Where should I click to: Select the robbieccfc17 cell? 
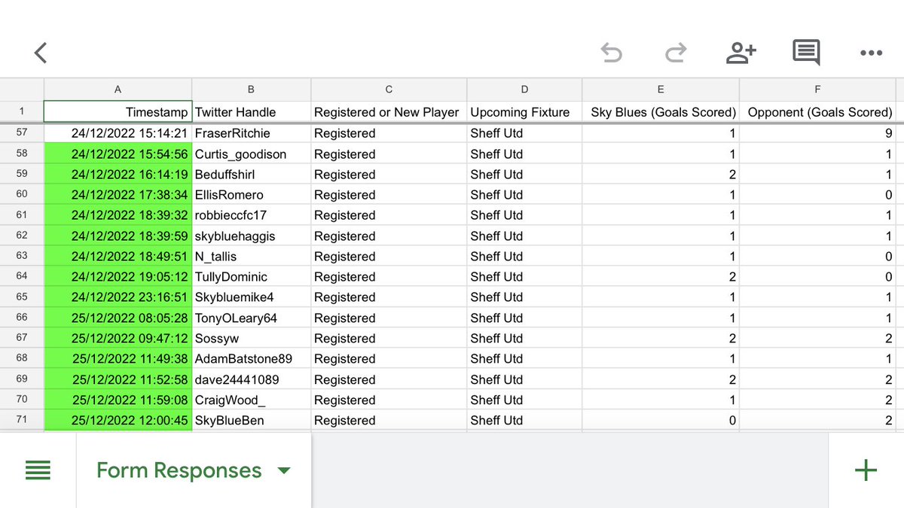pyautogui.click(x=251, y=215)
